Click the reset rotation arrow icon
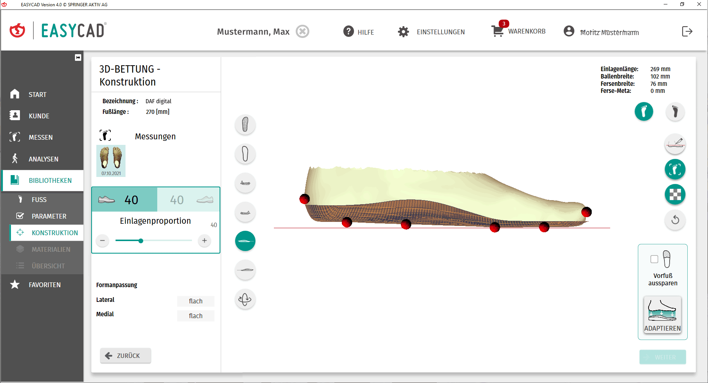Image resolution: width=708 pixels, height=383 pixels. click(x=675, y=220)
